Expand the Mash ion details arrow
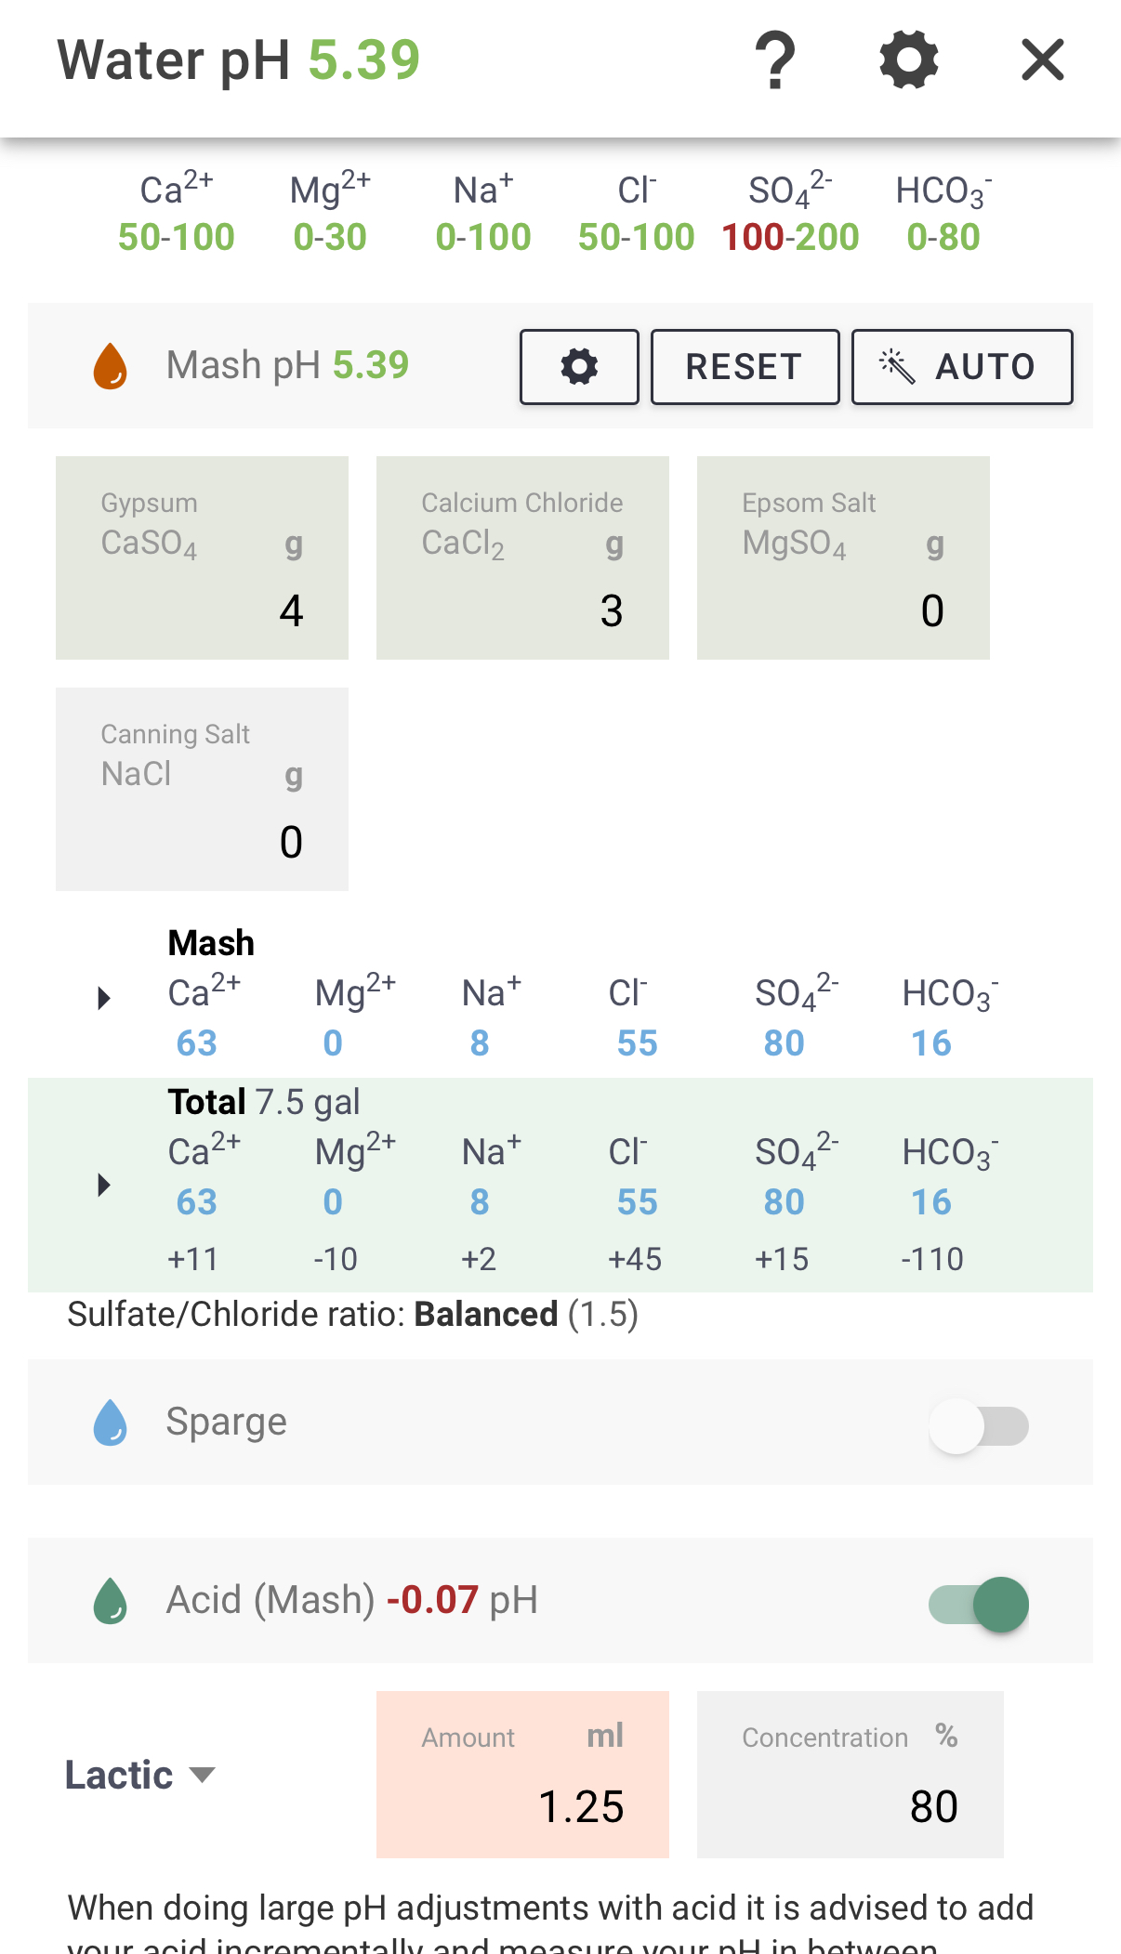Viewport: 1121px width, 1954px height. (x=104, y=999)
